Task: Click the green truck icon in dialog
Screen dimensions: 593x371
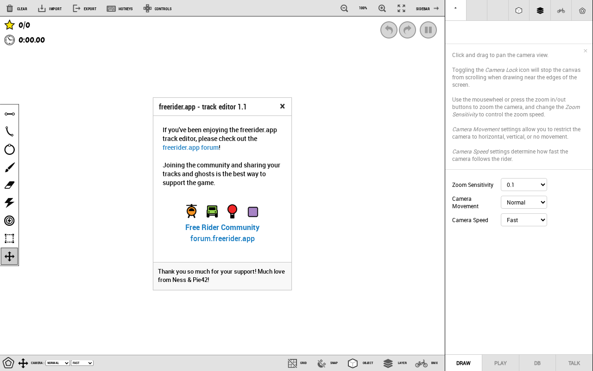Action: tap(212, 211)
